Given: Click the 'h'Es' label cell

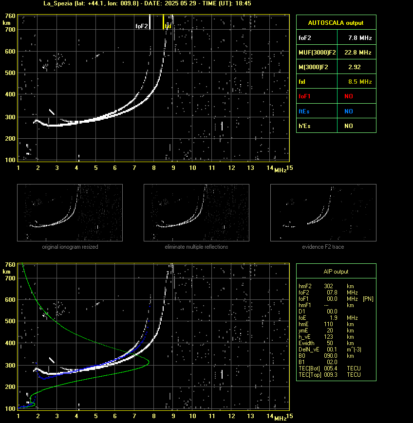Looking at the screenshot, I should click(x=317, y=126).
